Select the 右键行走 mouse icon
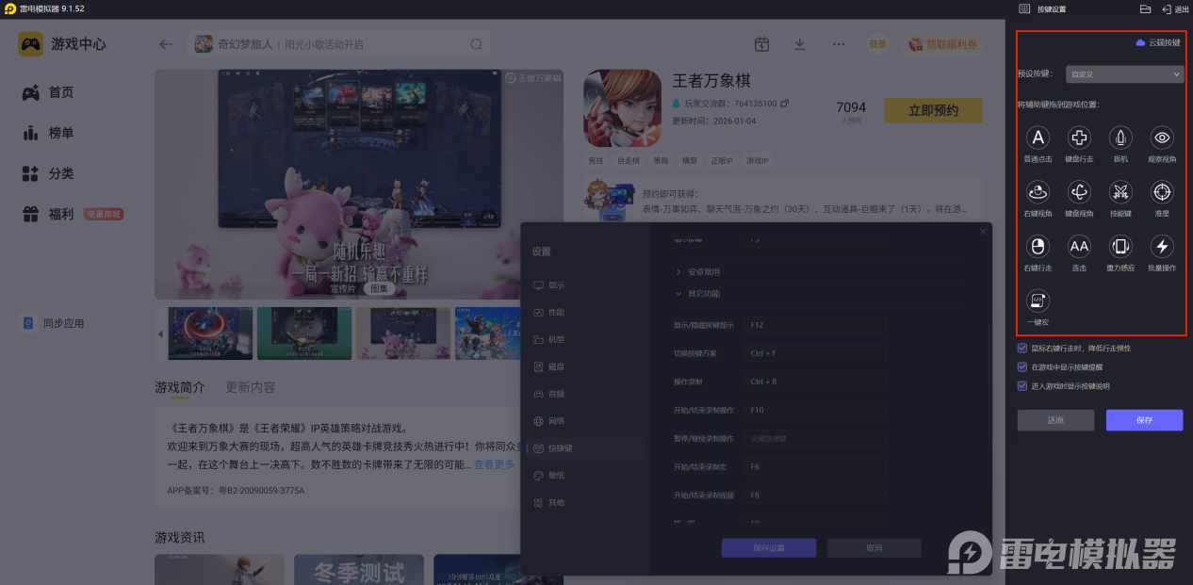Image resolution: width=1193 pixels, height=585 pixels. coord(1038,247)
